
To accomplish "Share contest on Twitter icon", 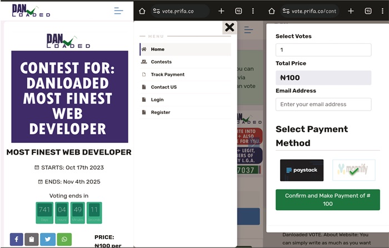I will point(48,239).
